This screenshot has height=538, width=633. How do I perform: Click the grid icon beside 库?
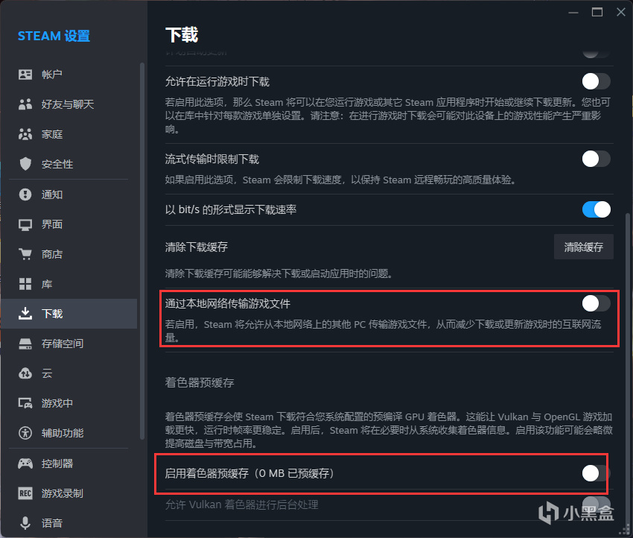[x=25, y=284]
